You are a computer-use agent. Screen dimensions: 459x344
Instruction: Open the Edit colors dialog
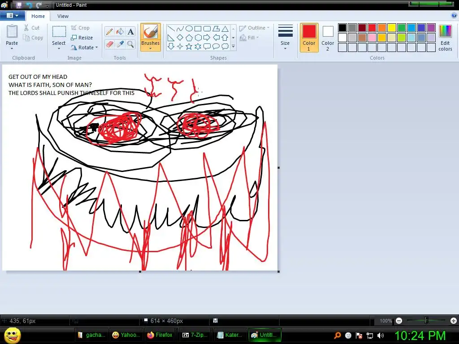(445, 38)
